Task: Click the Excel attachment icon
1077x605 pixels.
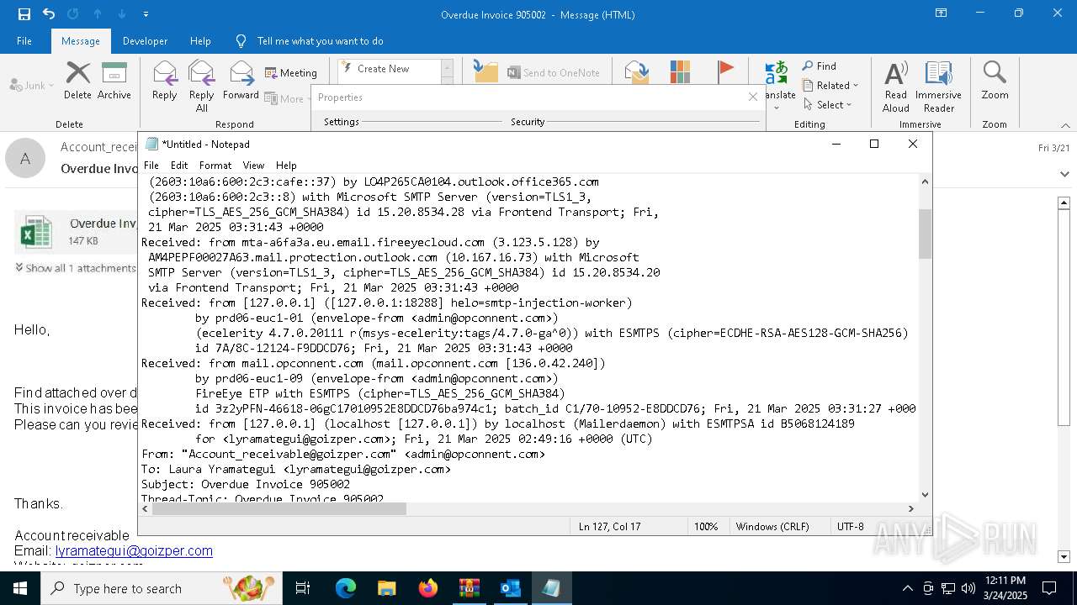Action: (x=36, y=232)
